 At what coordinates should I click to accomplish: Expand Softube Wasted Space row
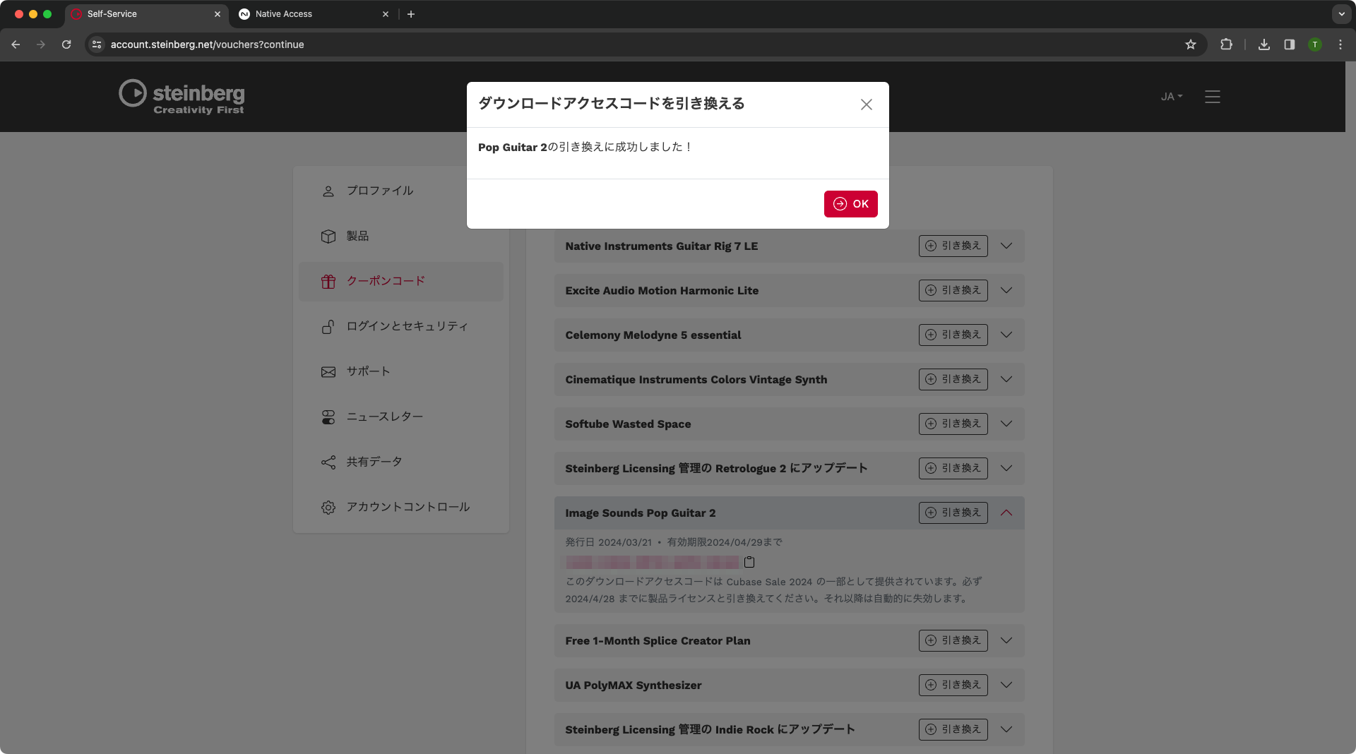pyautogui.click(x=1006, y=424)
